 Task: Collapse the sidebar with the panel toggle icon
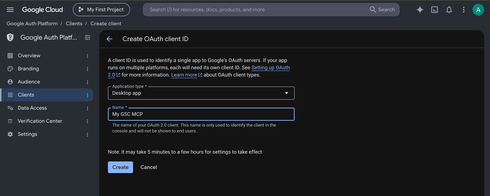click(x=87, y=37)
